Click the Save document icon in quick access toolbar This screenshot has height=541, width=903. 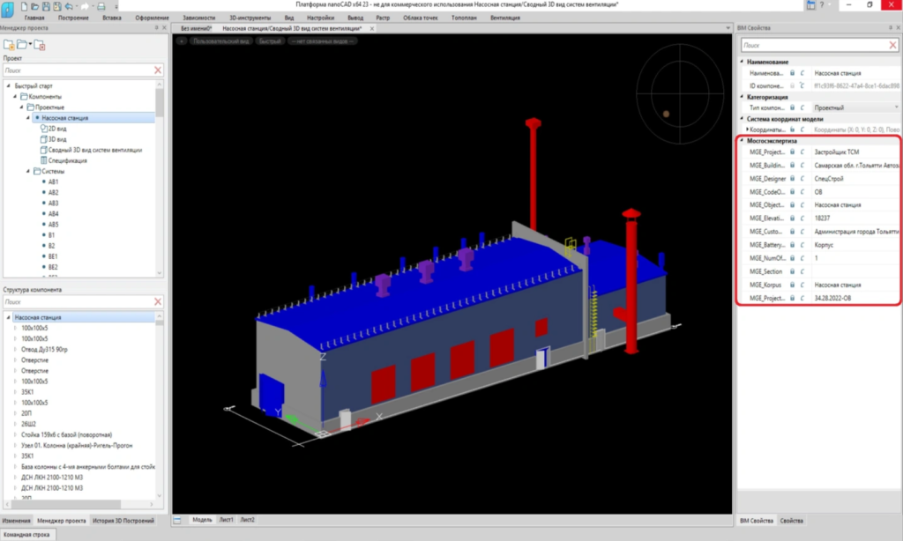pyautogui.click(x=45, y=4)
